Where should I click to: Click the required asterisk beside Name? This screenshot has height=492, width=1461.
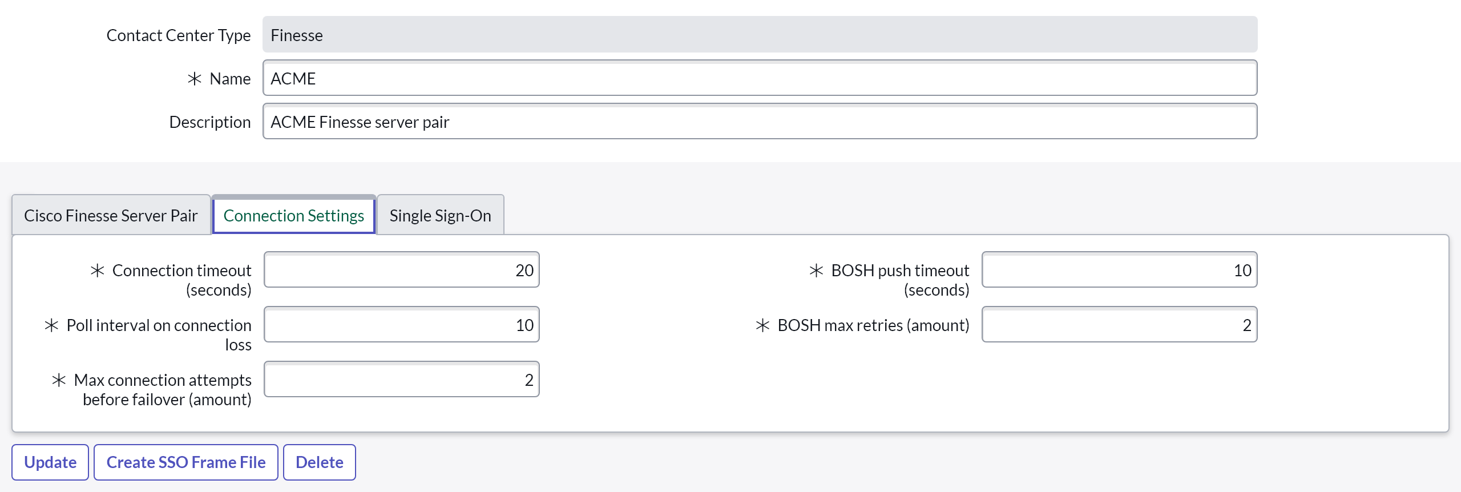tap(195, 79)
